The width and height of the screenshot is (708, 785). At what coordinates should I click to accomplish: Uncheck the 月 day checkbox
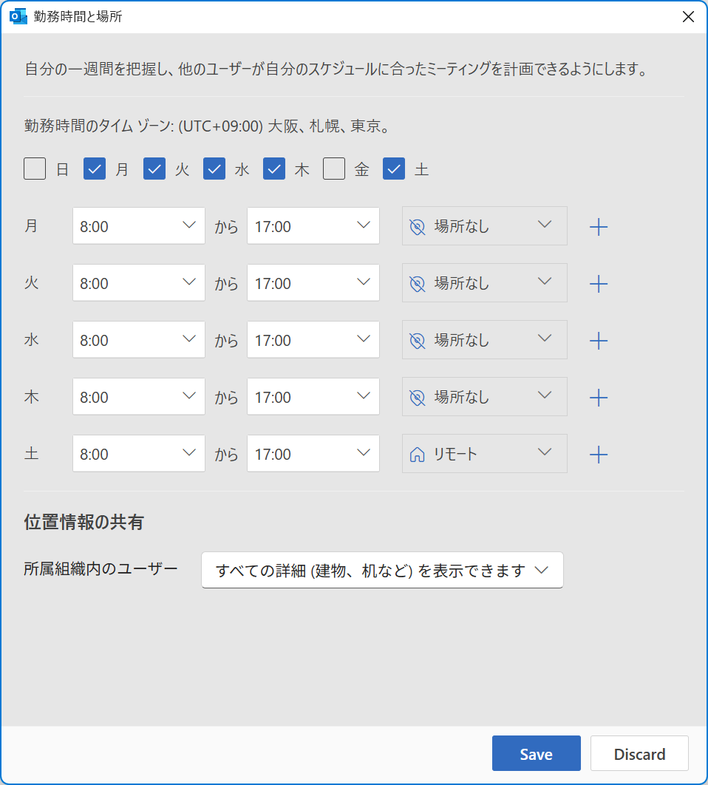coord(94,169)
